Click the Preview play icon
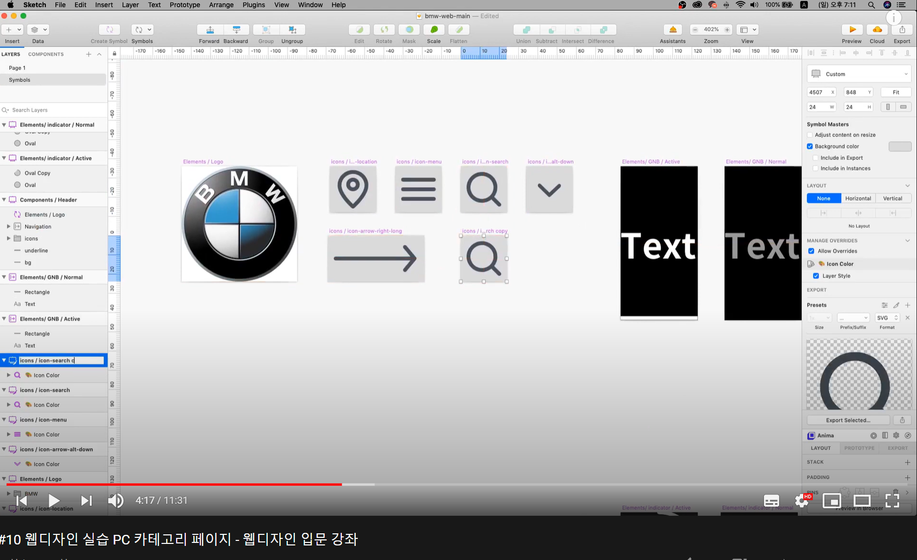The height and width of the screenshot is (560, 917). click(x=852, y=30)
